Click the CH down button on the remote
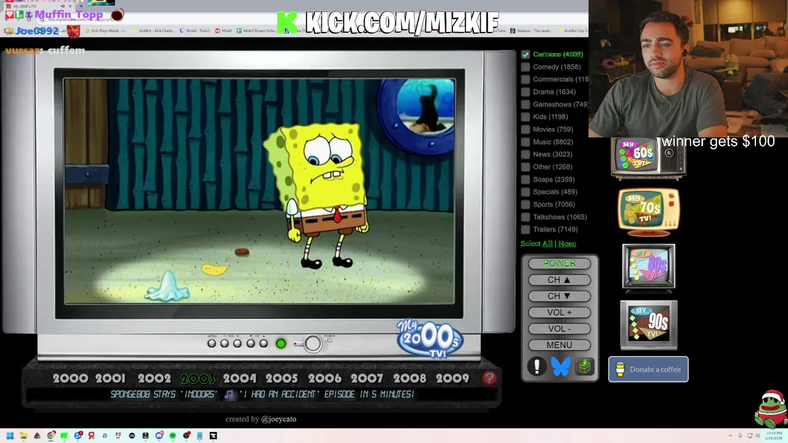This screenshot has height=443, width=788. point(559,296)
